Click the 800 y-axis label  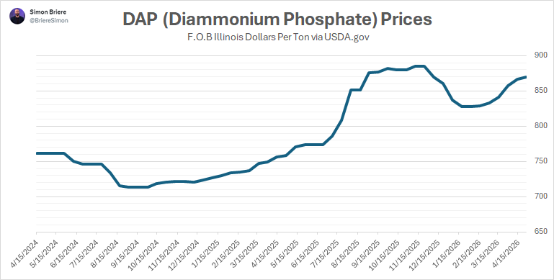point(539,126)
